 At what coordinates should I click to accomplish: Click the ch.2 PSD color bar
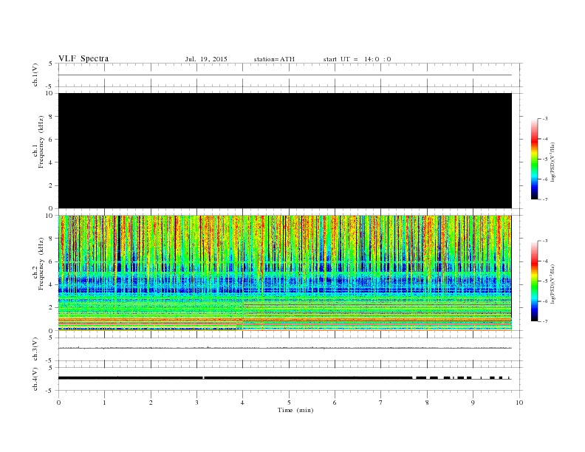[x=535, y=281]
